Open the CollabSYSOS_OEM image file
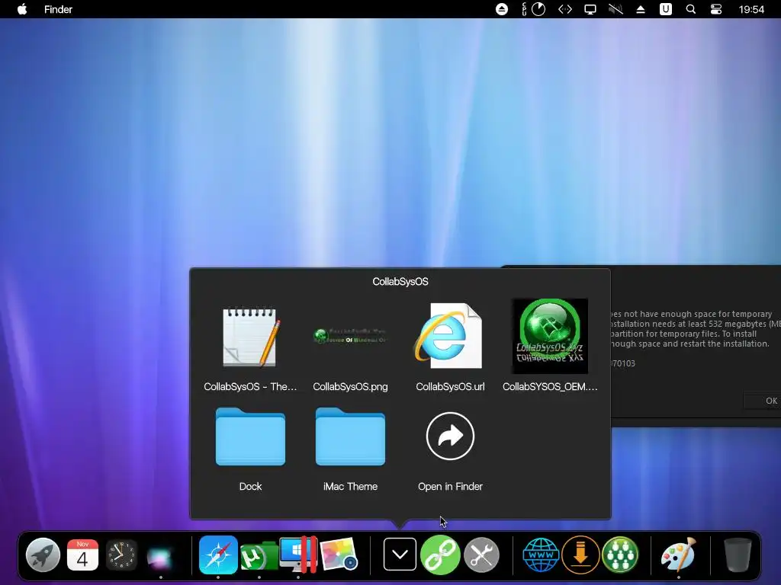The height and width of the screenshot is (585, 781). pyautogui.click(x=550, y=336)
